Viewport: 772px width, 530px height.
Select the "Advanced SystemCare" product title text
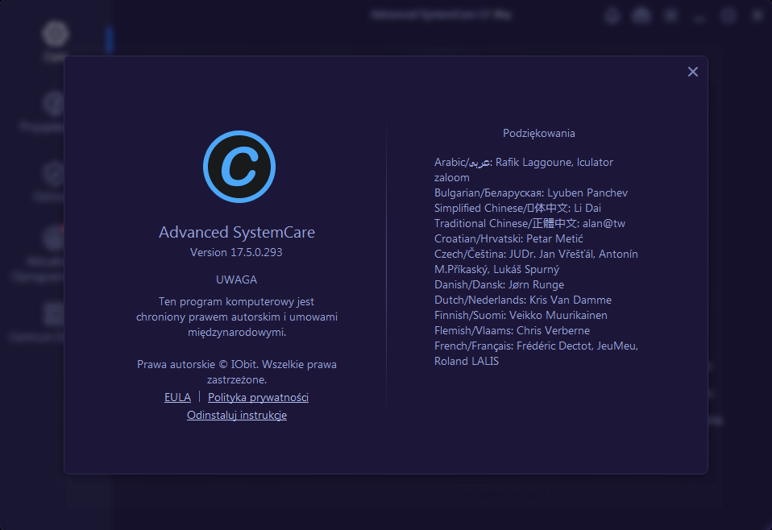237,232
